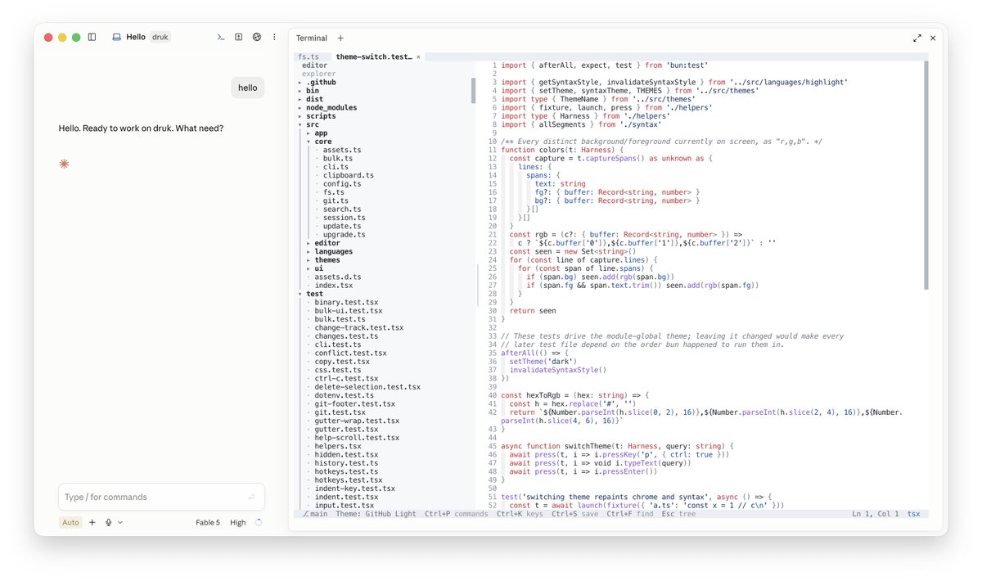This screenshot has height=581, width=982.
Task: Focus the Type / for commands input
Action: [x=161, y=497]
